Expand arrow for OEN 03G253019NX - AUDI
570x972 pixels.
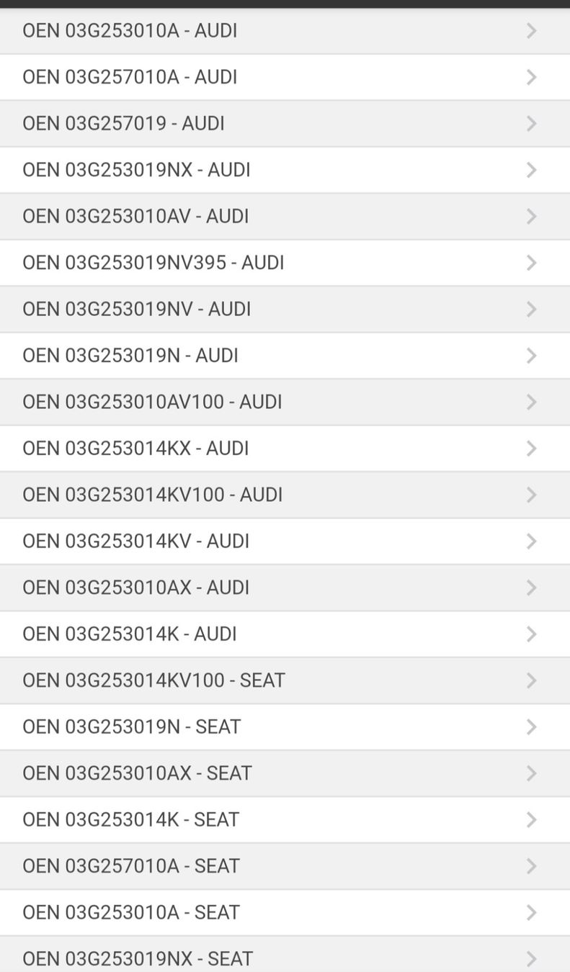pyautogui.click(x=532, y=170)
